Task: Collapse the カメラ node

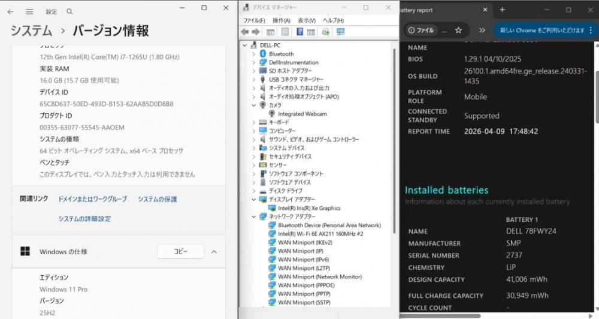Action: [254, 105]
